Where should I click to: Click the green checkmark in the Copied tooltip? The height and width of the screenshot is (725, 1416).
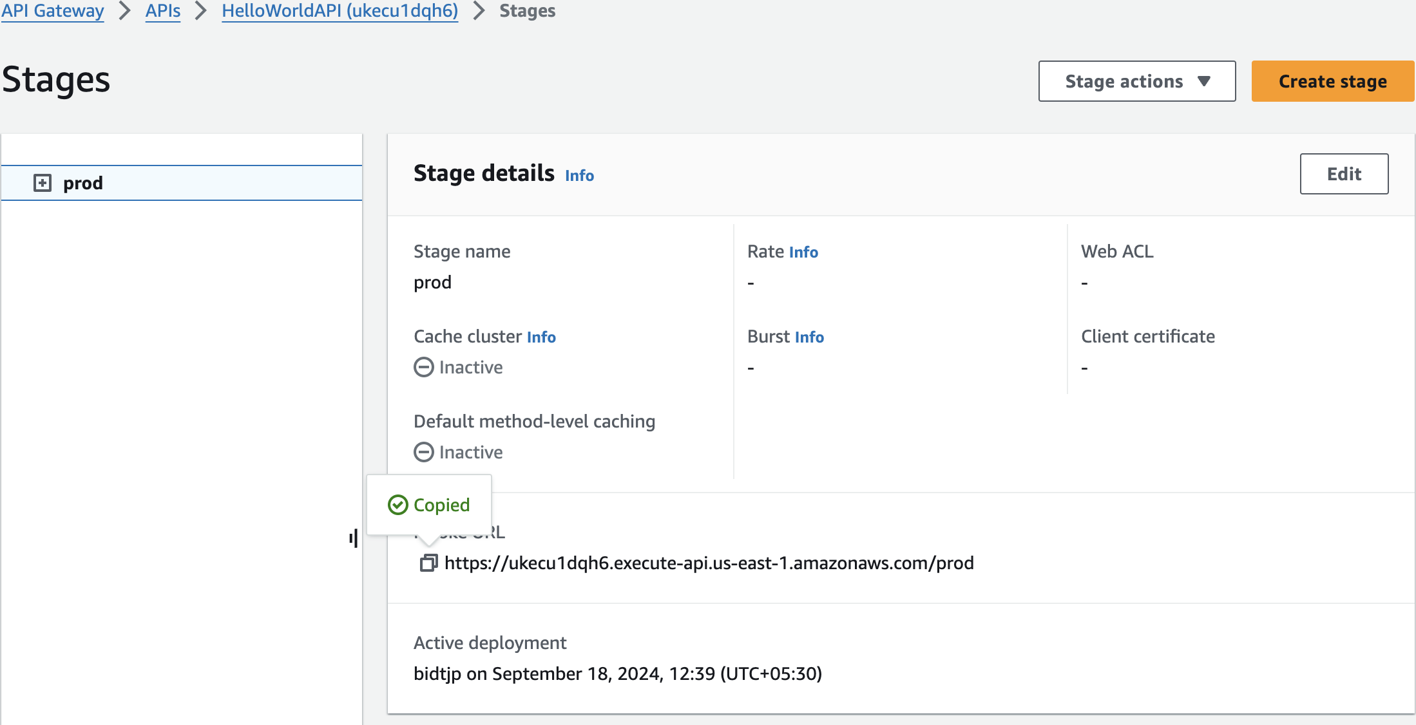pos(397,505)
